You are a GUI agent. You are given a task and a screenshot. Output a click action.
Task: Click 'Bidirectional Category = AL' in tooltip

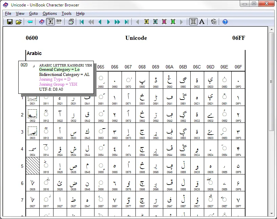click(64, 75)
